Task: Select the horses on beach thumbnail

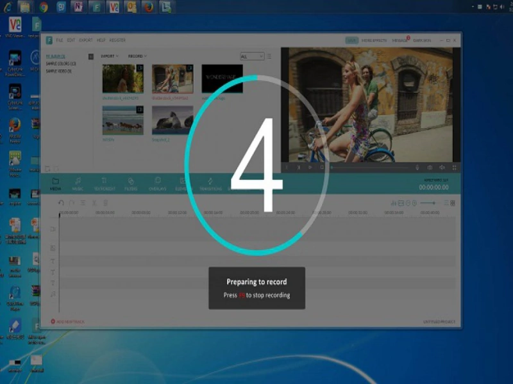Action: point(123,120)
